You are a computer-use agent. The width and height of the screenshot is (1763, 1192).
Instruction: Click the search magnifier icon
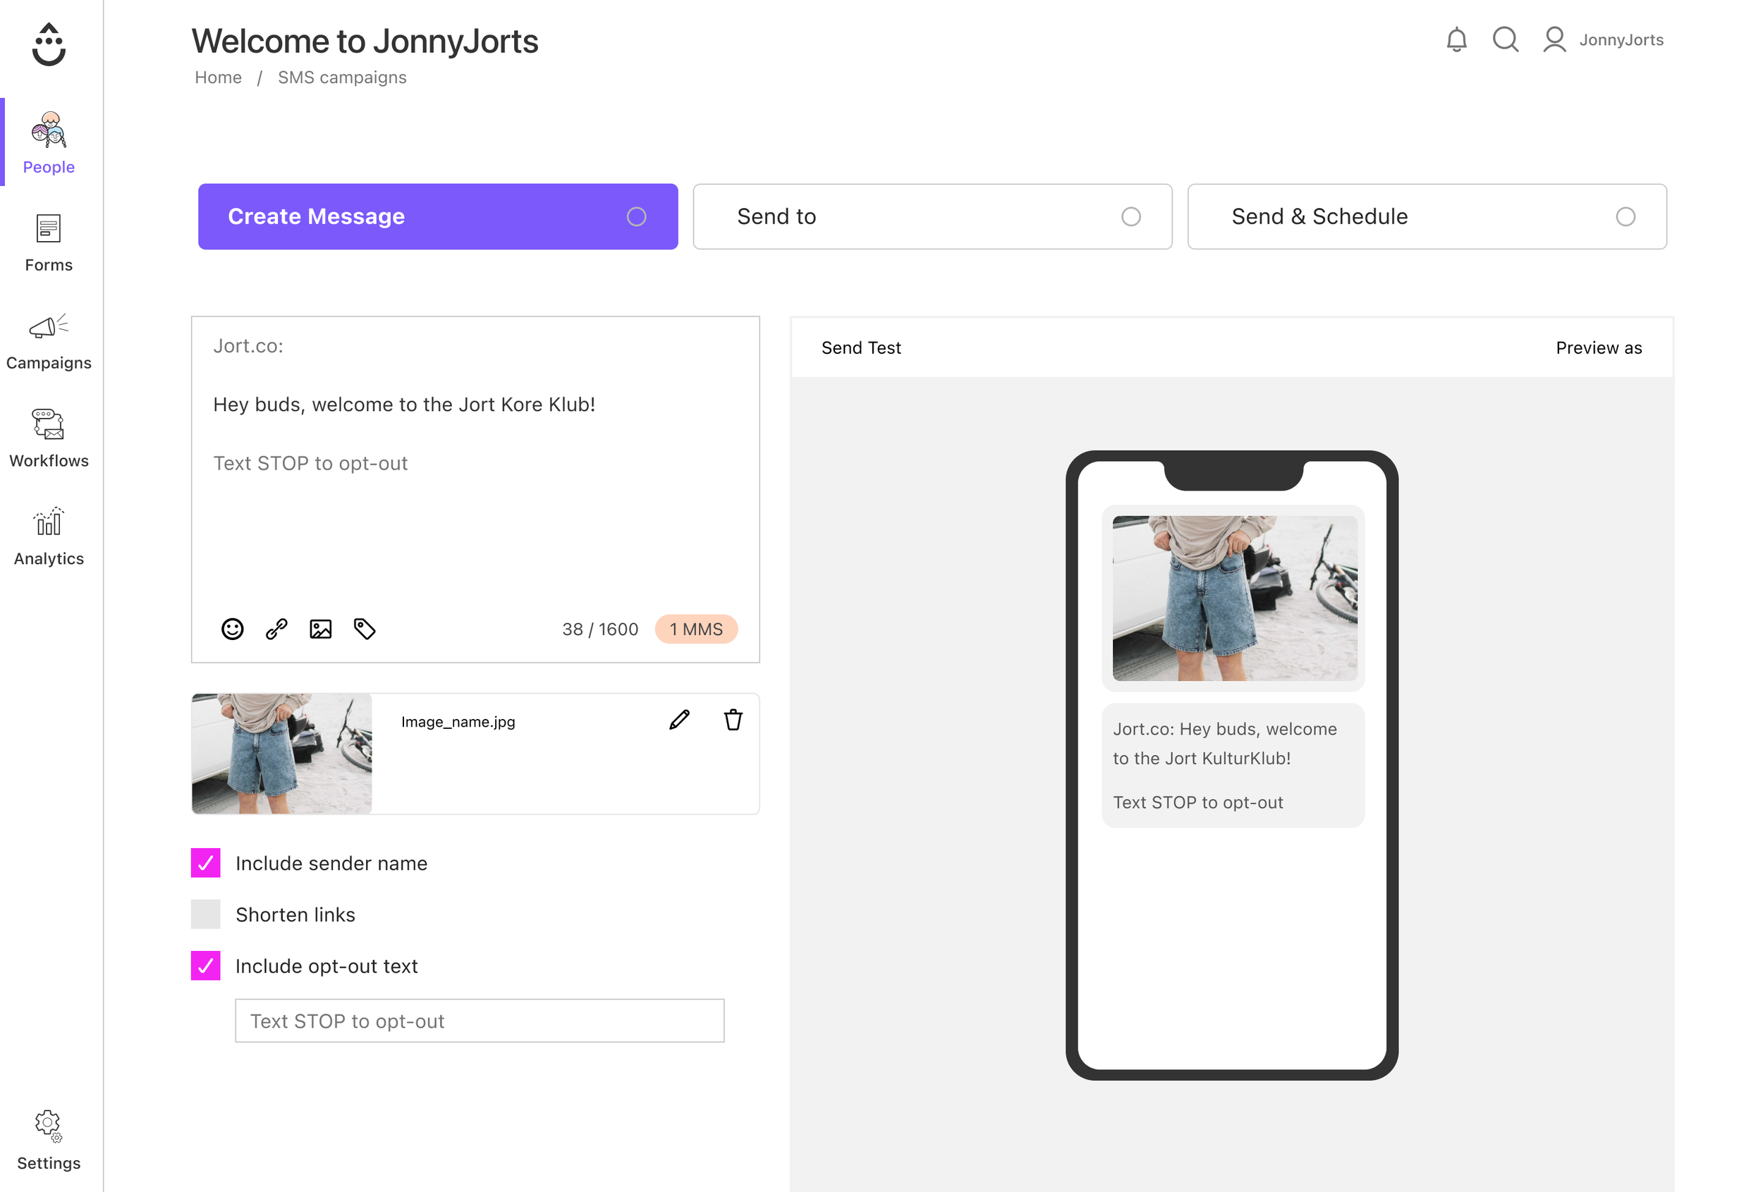(x=1504, y=39)
